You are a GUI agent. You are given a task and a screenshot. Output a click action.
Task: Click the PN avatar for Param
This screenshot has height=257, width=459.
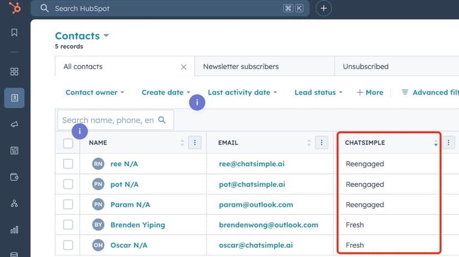coord(98,204)
